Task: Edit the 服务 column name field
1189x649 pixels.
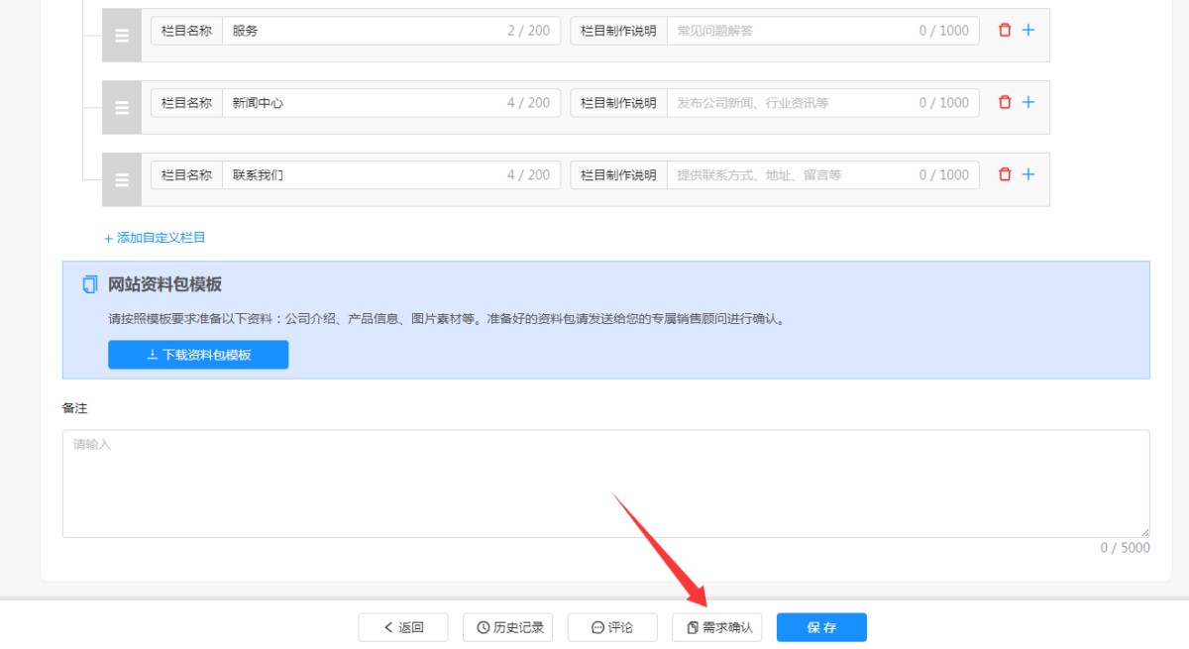Action: [x=362, y=31]
